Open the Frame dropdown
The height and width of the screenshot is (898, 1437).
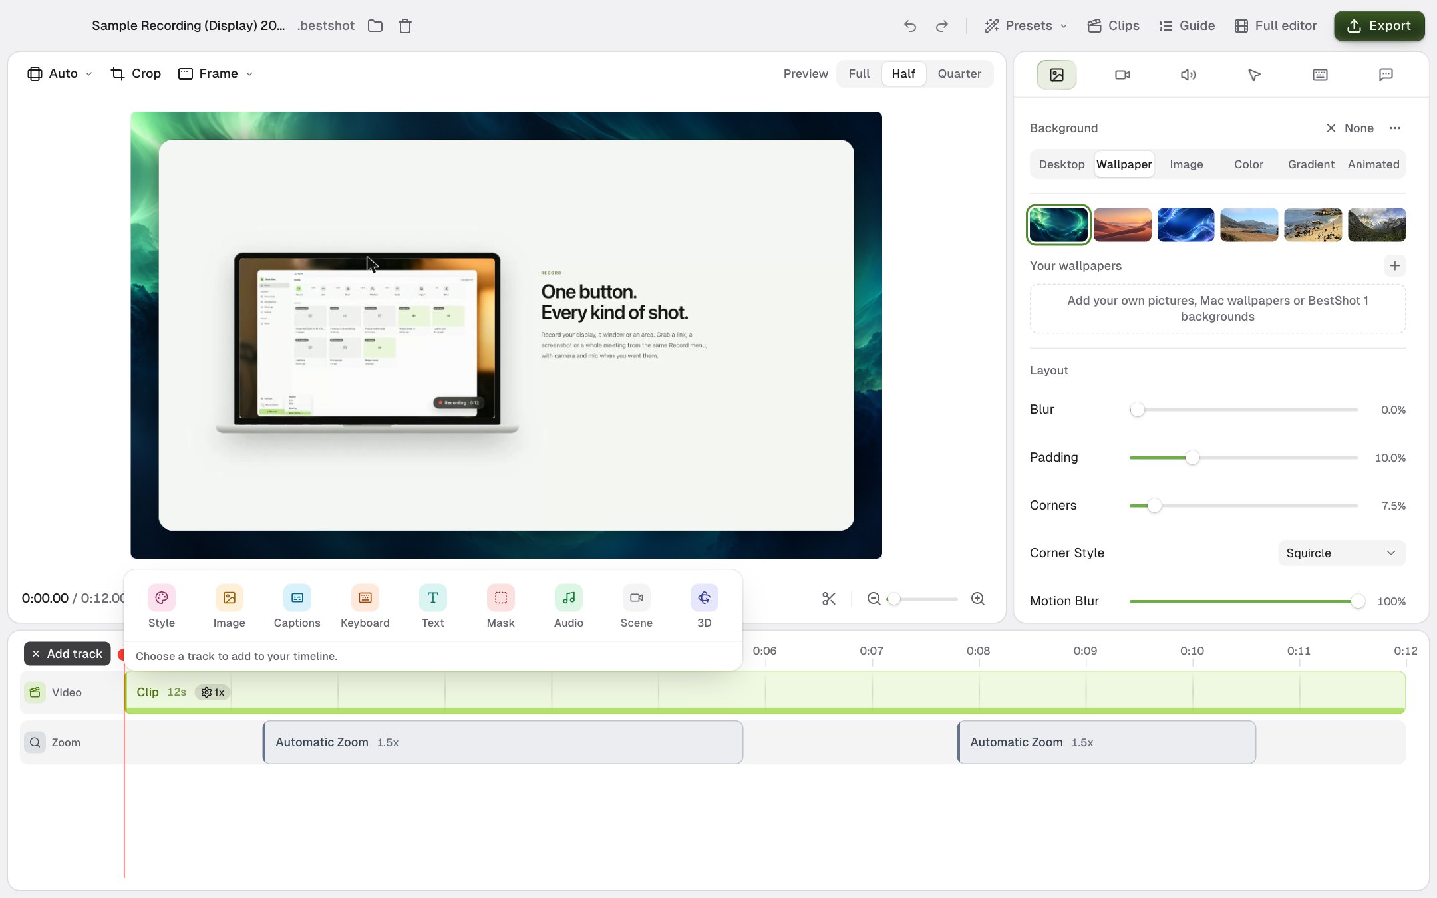[216, 74]
